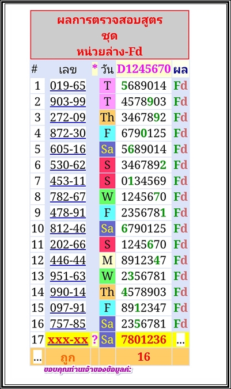Click the S day cell in row 6
Image resolution: width=231 pixels, height=389 pixels.
point(107,165)
